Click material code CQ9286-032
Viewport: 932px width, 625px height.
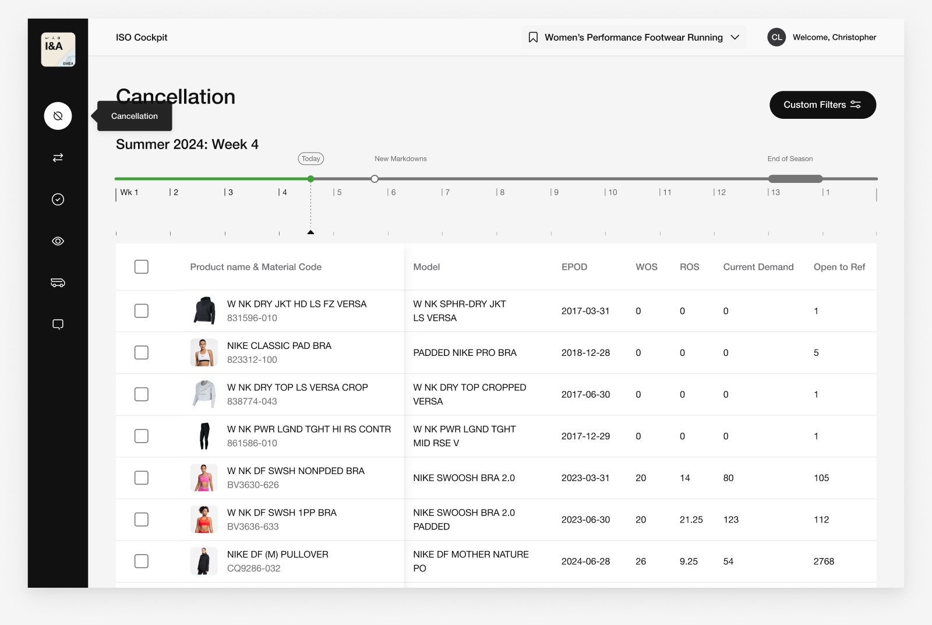(254, 568)
